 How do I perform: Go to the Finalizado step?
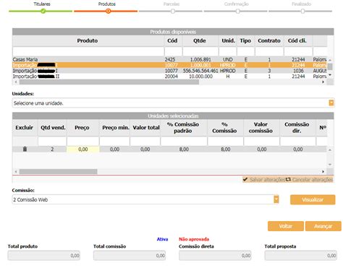(x=302, y=11)
